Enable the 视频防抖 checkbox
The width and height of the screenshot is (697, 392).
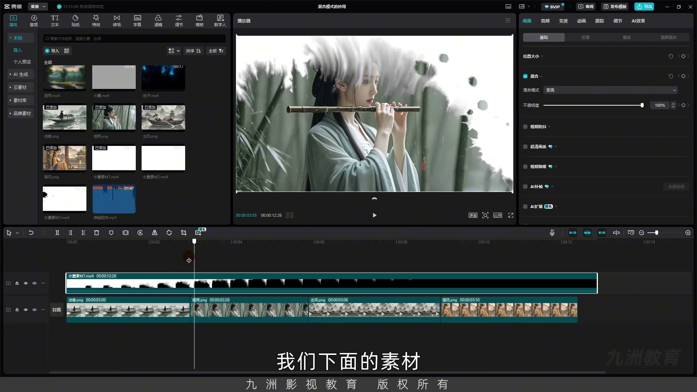tap(525, 127)
